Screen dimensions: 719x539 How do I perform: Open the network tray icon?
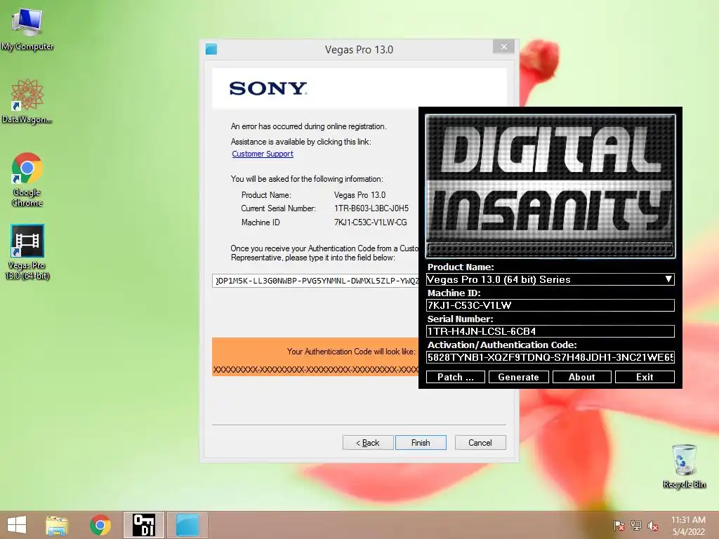coord(636,526)
